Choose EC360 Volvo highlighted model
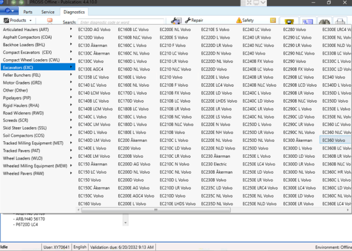Screen dimensions: 352x251 [334, 140]
